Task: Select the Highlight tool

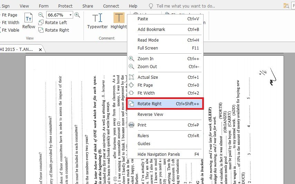Action: (119, 21)
